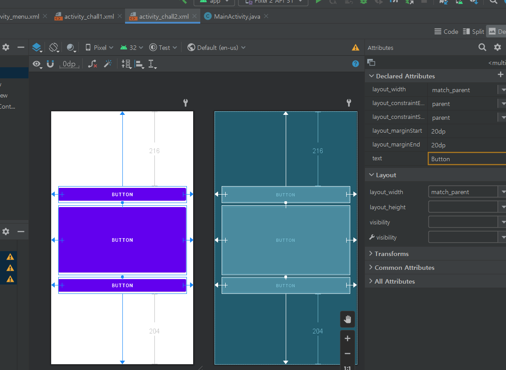Open Attributes panel settings gear

click(x=497, y=48)
